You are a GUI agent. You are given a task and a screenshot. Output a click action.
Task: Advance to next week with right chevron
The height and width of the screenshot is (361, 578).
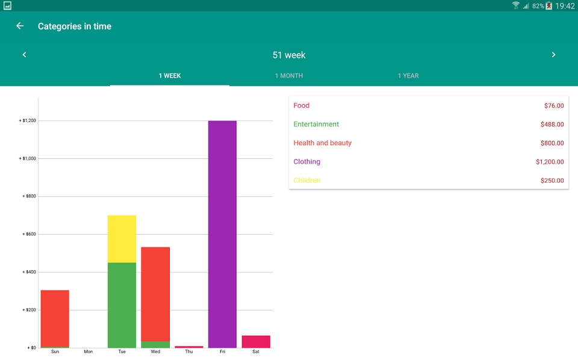(x=553, y=55)
